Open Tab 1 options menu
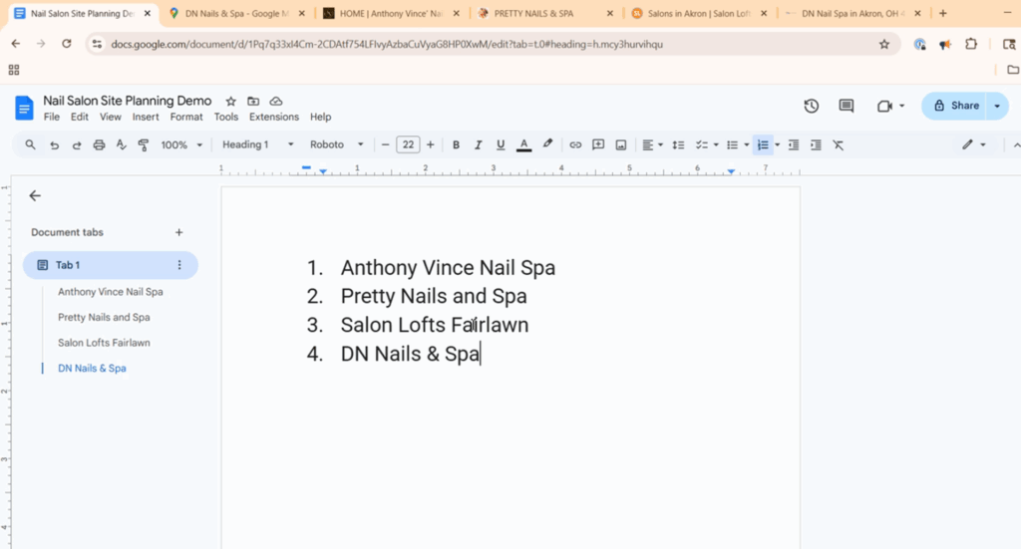 pyautogui.click(x=179, y=265)
